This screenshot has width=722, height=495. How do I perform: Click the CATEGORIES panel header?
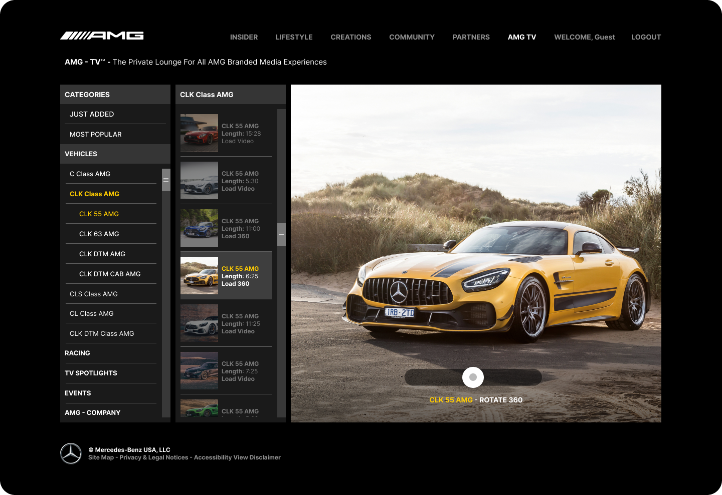(x=115, y=94)
